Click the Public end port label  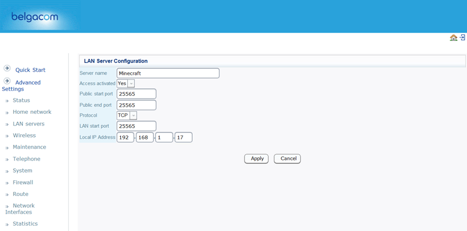pyautogui.click(x=96, y=105)
